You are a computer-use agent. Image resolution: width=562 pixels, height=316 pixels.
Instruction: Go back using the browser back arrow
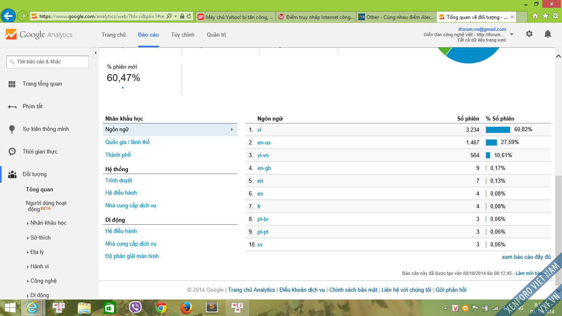8,16
